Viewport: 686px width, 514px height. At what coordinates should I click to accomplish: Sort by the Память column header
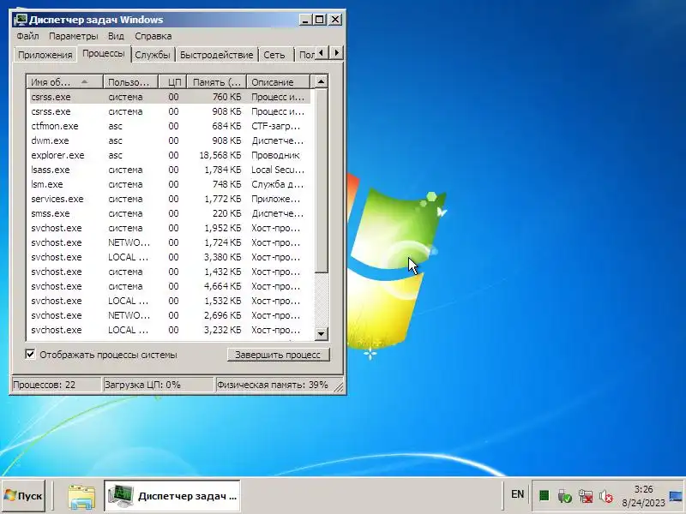click(217, 82)
